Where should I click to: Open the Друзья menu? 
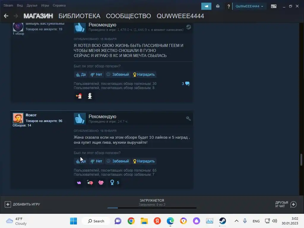pos(32,5)
